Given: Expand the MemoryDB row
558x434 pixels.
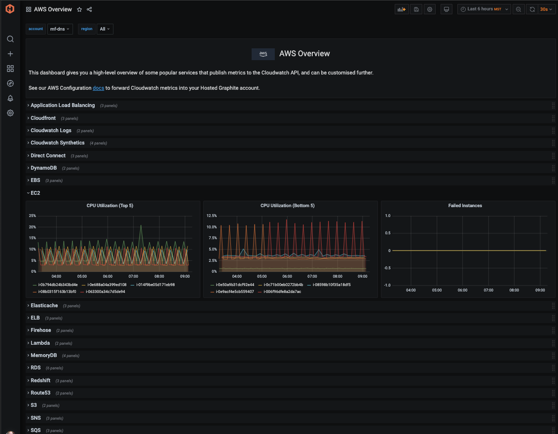Looking at the screenshot, I should point(44,356).
